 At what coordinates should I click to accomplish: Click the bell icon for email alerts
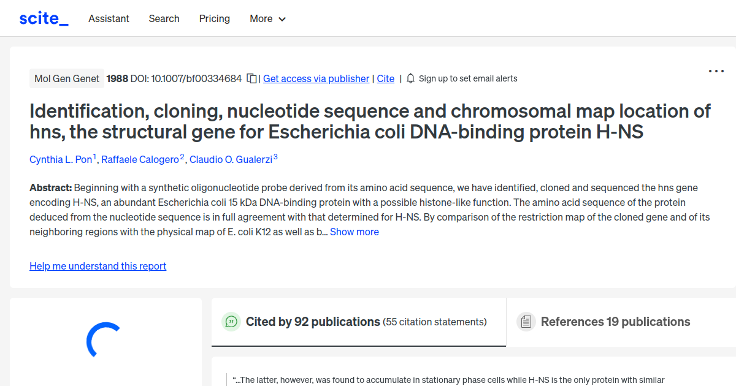(410, 78)
